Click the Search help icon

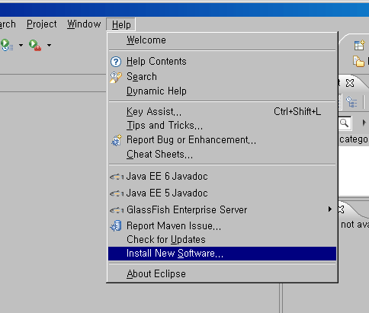116,77
